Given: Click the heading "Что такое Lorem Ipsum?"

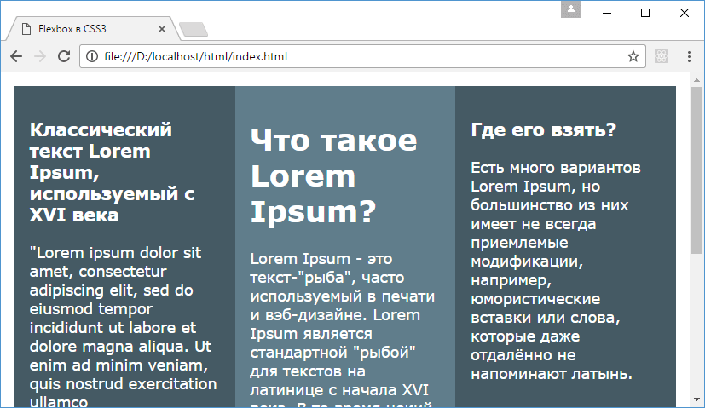Looking at the screenshot, I should tap(334, 175).
